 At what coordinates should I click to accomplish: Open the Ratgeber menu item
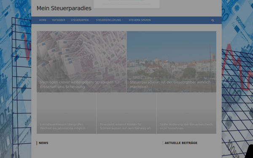pos(59,20)
